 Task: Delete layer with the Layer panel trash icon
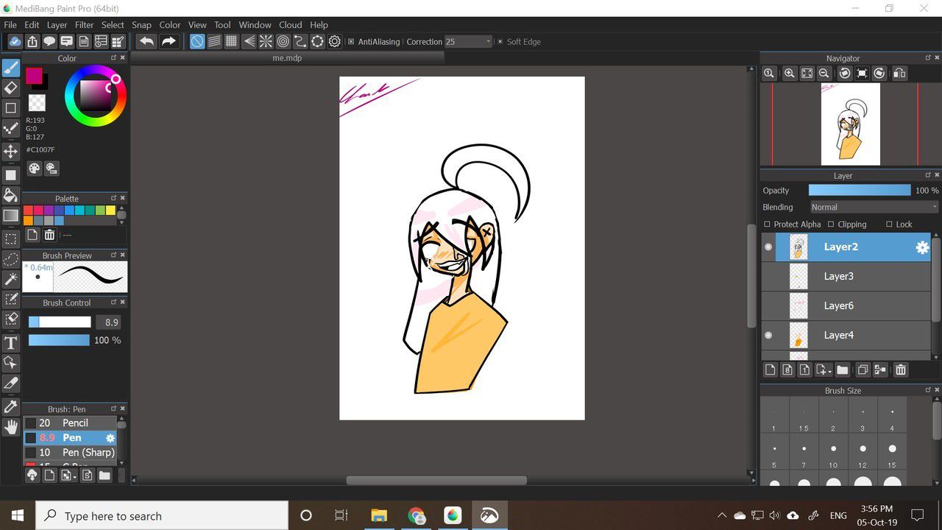pos(900,370)
